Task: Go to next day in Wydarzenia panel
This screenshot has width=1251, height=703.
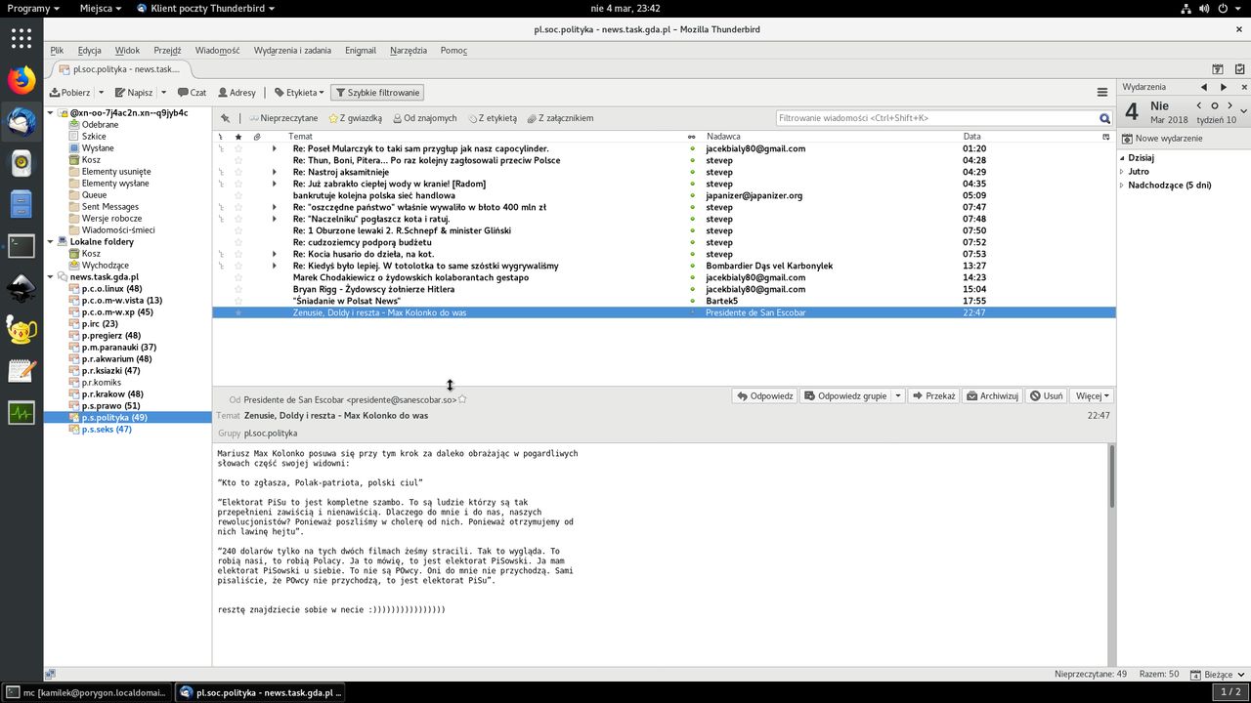Action: click(x=1230, y=105)
